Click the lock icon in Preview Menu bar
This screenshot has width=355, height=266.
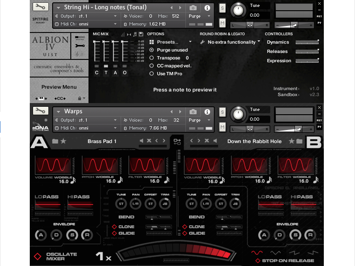(80, 98)
